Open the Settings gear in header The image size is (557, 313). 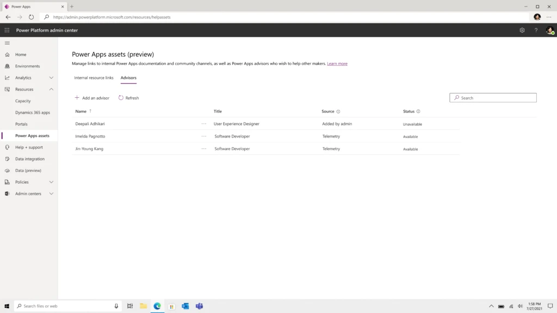coord(522,30)
